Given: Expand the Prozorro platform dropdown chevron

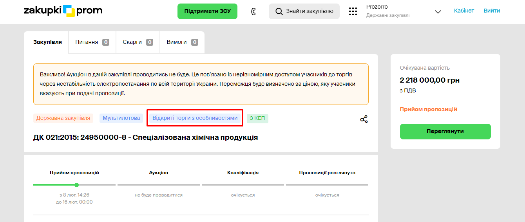Looking at the screenshot, I should tap(438, 12).
